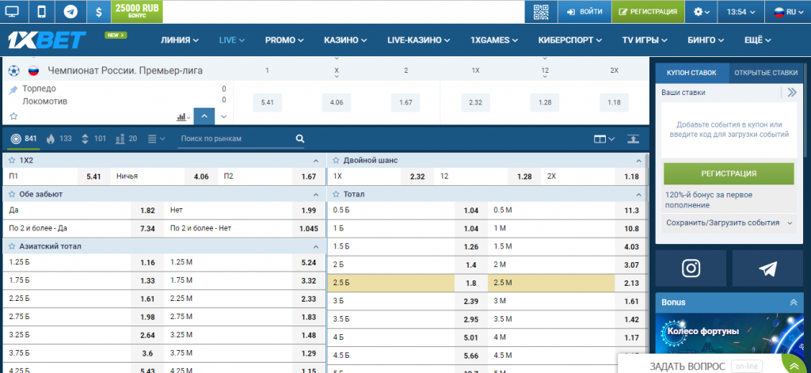Collapse markets with the upload-arrow icon
The height and width of the screenshot is (373, 811).
[x=633, y=139]
